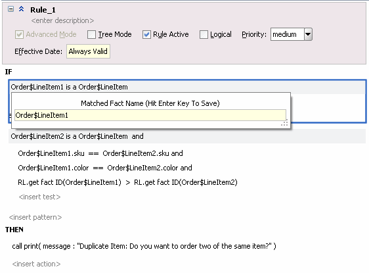Enable the Tree Mode checkbox
The height and width of the screenshot is (273, 369).
click(91, 34)
